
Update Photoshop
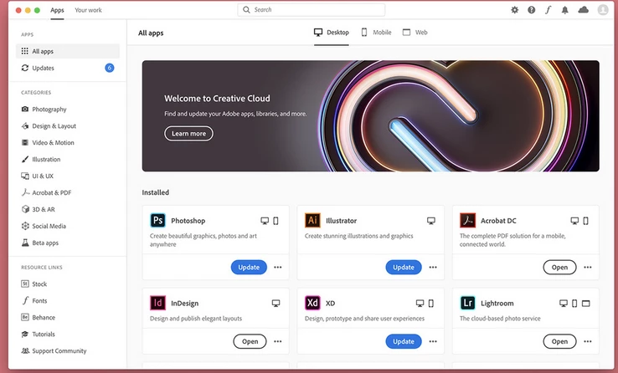[x=249, y=267]
